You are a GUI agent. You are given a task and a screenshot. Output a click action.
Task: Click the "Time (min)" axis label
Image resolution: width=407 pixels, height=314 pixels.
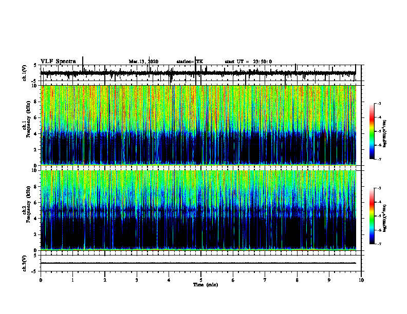point(206,285)
